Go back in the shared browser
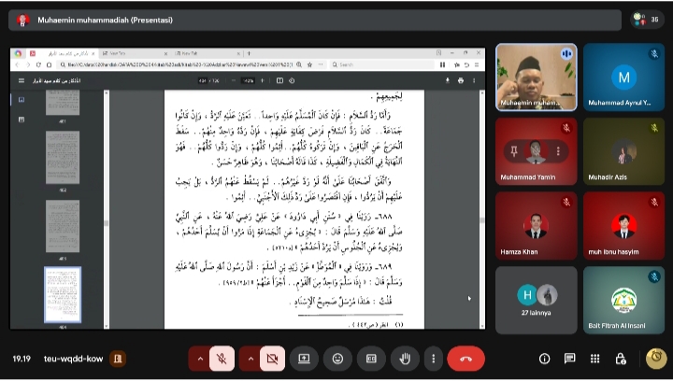Image resolution: width=673 pixels, height=381 pixels. click(18, 64)
